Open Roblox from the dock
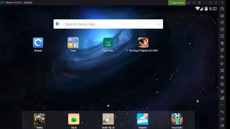The height and width of the screenshot is (129, 230). (x=39, y=119)
